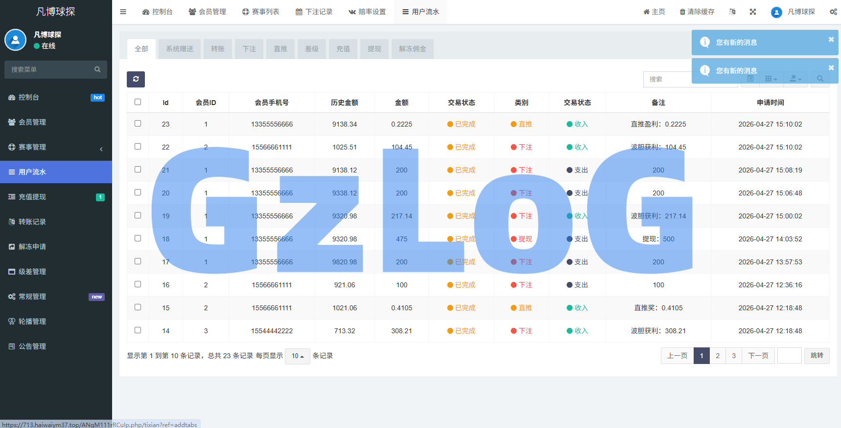Viewport: 841px width, 428px height.
Task: Click the language translate icon in top bar
Action: pos(732,12)
